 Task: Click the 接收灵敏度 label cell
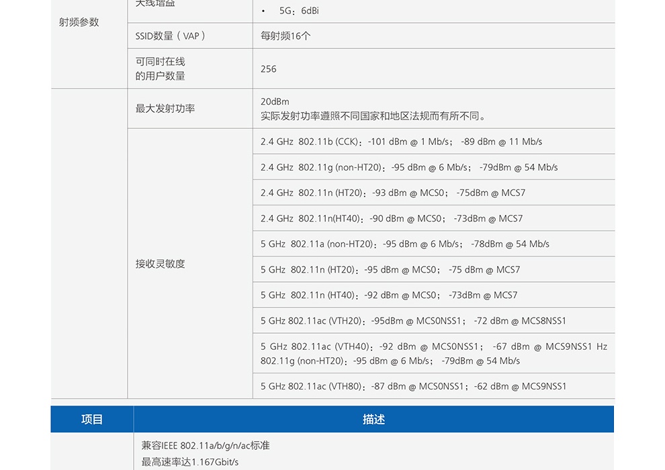[x=161, y=264]
